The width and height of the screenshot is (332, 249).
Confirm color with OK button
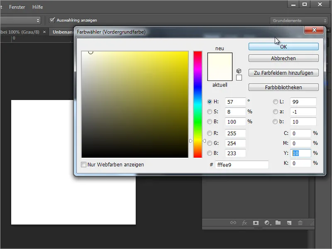point(283,46)
